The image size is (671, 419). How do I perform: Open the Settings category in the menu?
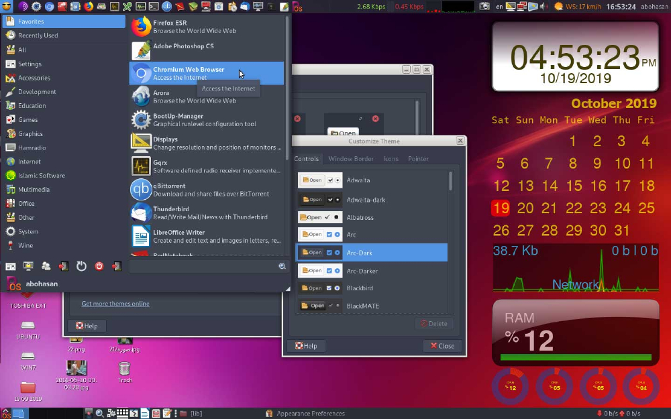64,64
